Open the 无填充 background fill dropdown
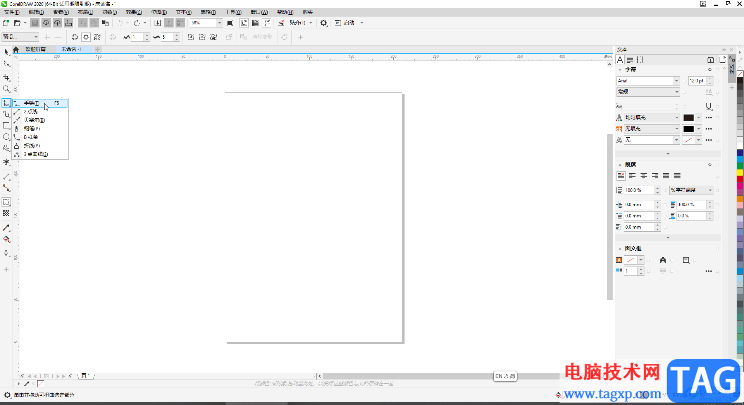 point(677,129)
